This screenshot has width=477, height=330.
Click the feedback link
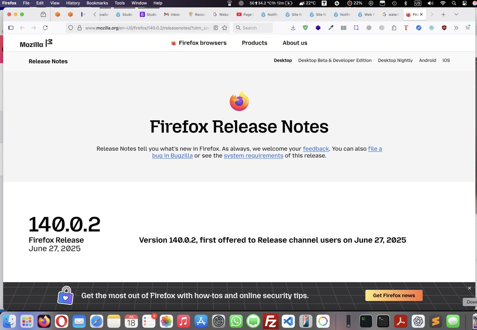tap(316, 148)
